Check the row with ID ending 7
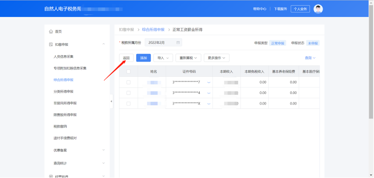The width and height of the screenshot is (374, 178). click(128, 82)
